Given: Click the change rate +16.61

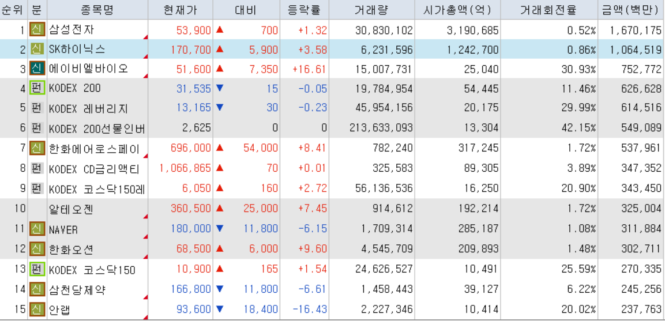Looking at the screenshot, I should tap(310, 69).
